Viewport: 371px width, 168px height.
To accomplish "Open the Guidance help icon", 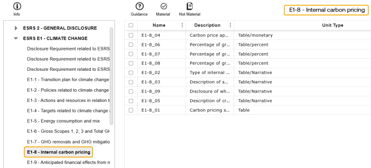I will 139,6.
